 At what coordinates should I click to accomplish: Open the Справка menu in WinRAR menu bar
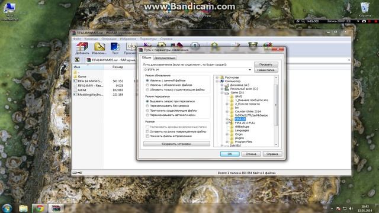click(166, 38)
